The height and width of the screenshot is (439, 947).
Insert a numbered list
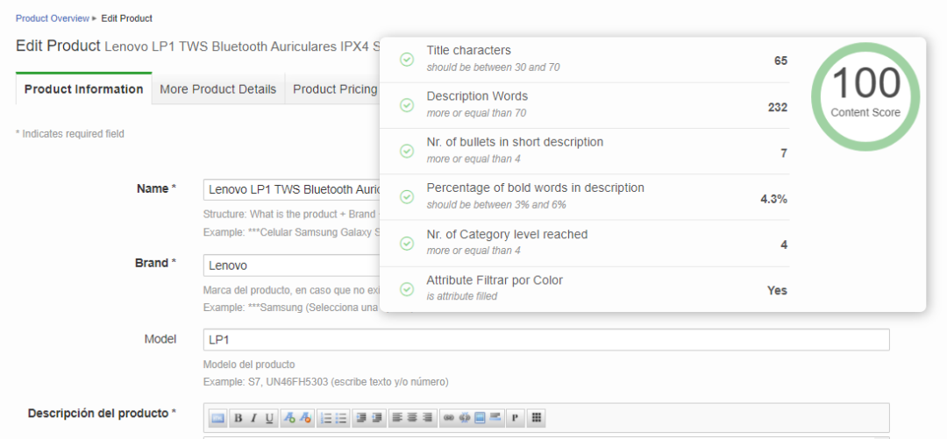[326, 419]
